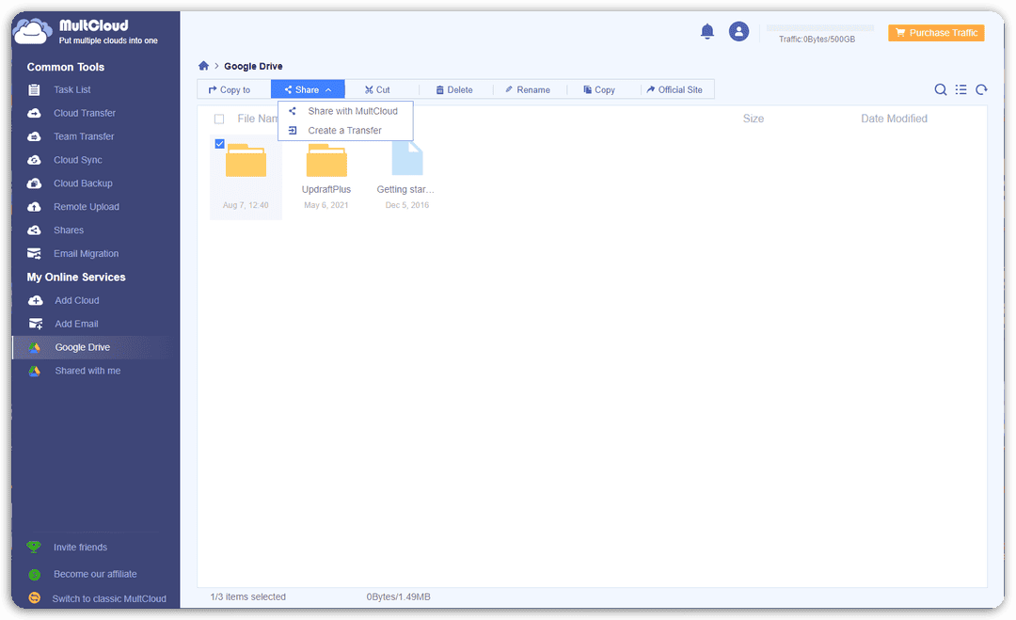
Task: Click the Cut toolbar button
Action: (377, 89)
